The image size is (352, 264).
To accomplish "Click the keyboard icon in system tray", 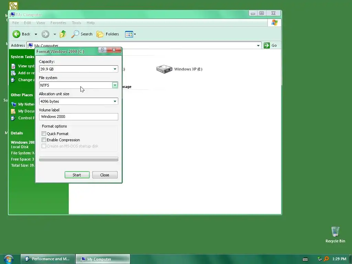I will pos(305,259).
